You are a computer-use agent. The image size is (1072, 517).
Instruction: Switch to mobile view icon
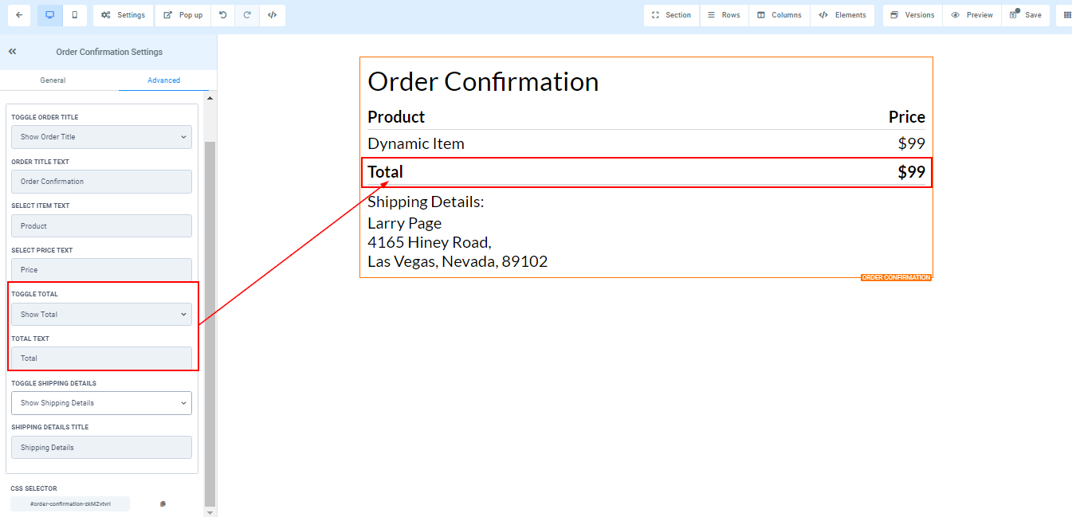(74, 15)
